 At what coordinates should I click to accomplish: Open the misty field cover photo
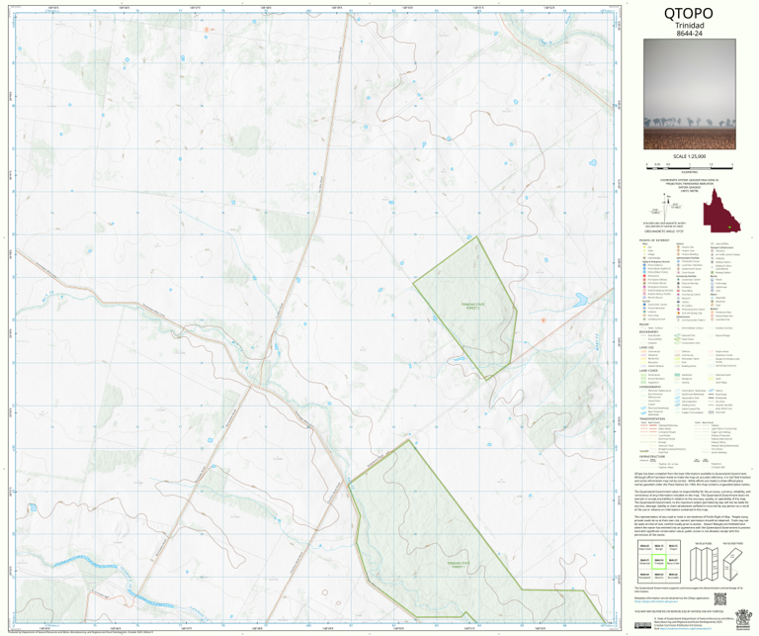point(689,94)
